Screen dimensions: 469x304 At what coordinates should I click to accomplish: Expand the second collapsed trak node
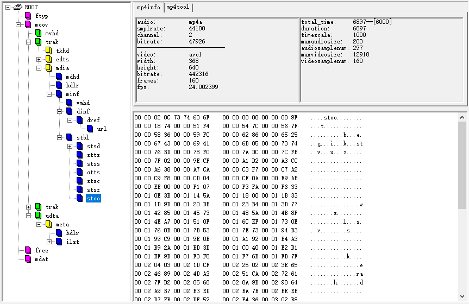click(28, 207)
